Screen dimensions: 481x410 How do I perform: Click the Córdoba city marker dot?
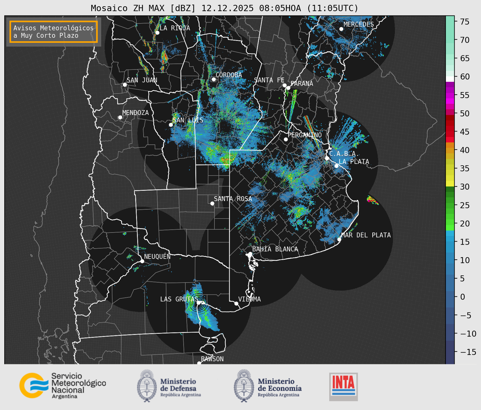coord(214,79)
